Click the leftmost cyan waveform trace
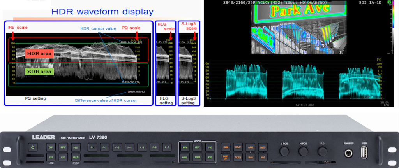 pyautogui.click(x=246, y=81)
